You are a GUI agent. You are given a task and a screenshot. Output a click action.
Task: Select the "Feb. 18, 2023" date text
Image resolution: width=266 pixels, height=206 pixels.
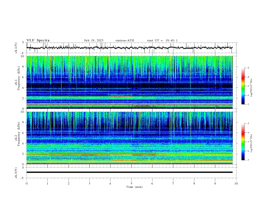[94, 40]
